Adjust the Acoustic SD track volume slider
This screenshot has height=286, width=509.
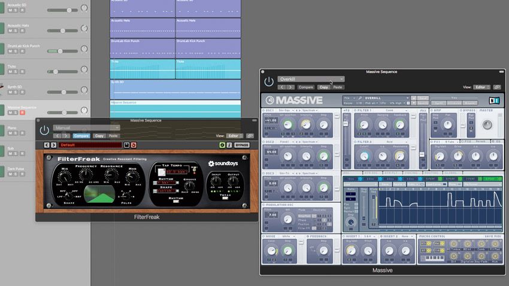(63, 10)
